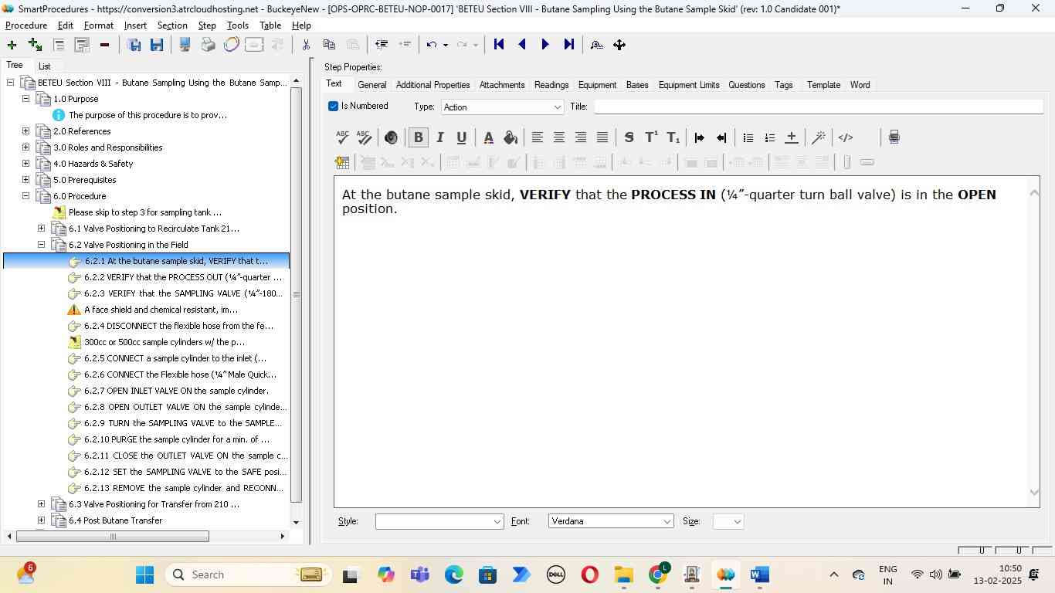Click the Windows taskbar Search box
This screenshot has width=1055, height=593.
247,574
